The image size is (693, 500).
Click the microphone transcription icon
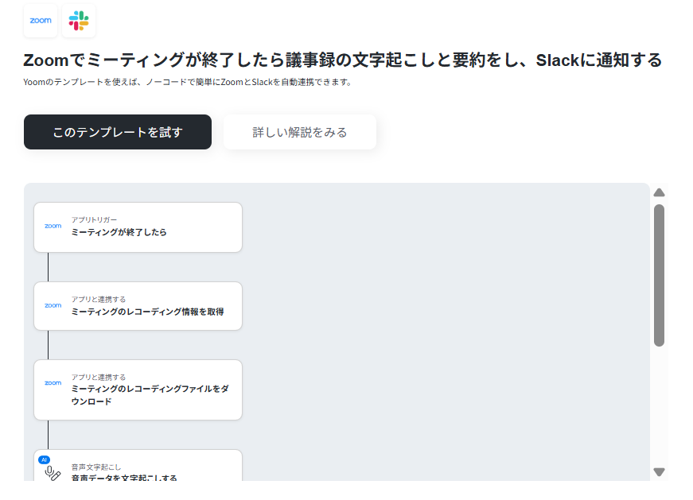click(x=53, y=473)
